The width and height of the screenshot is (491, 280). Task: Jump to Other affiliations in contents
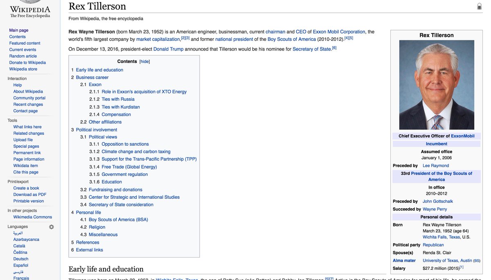[105, 122]
